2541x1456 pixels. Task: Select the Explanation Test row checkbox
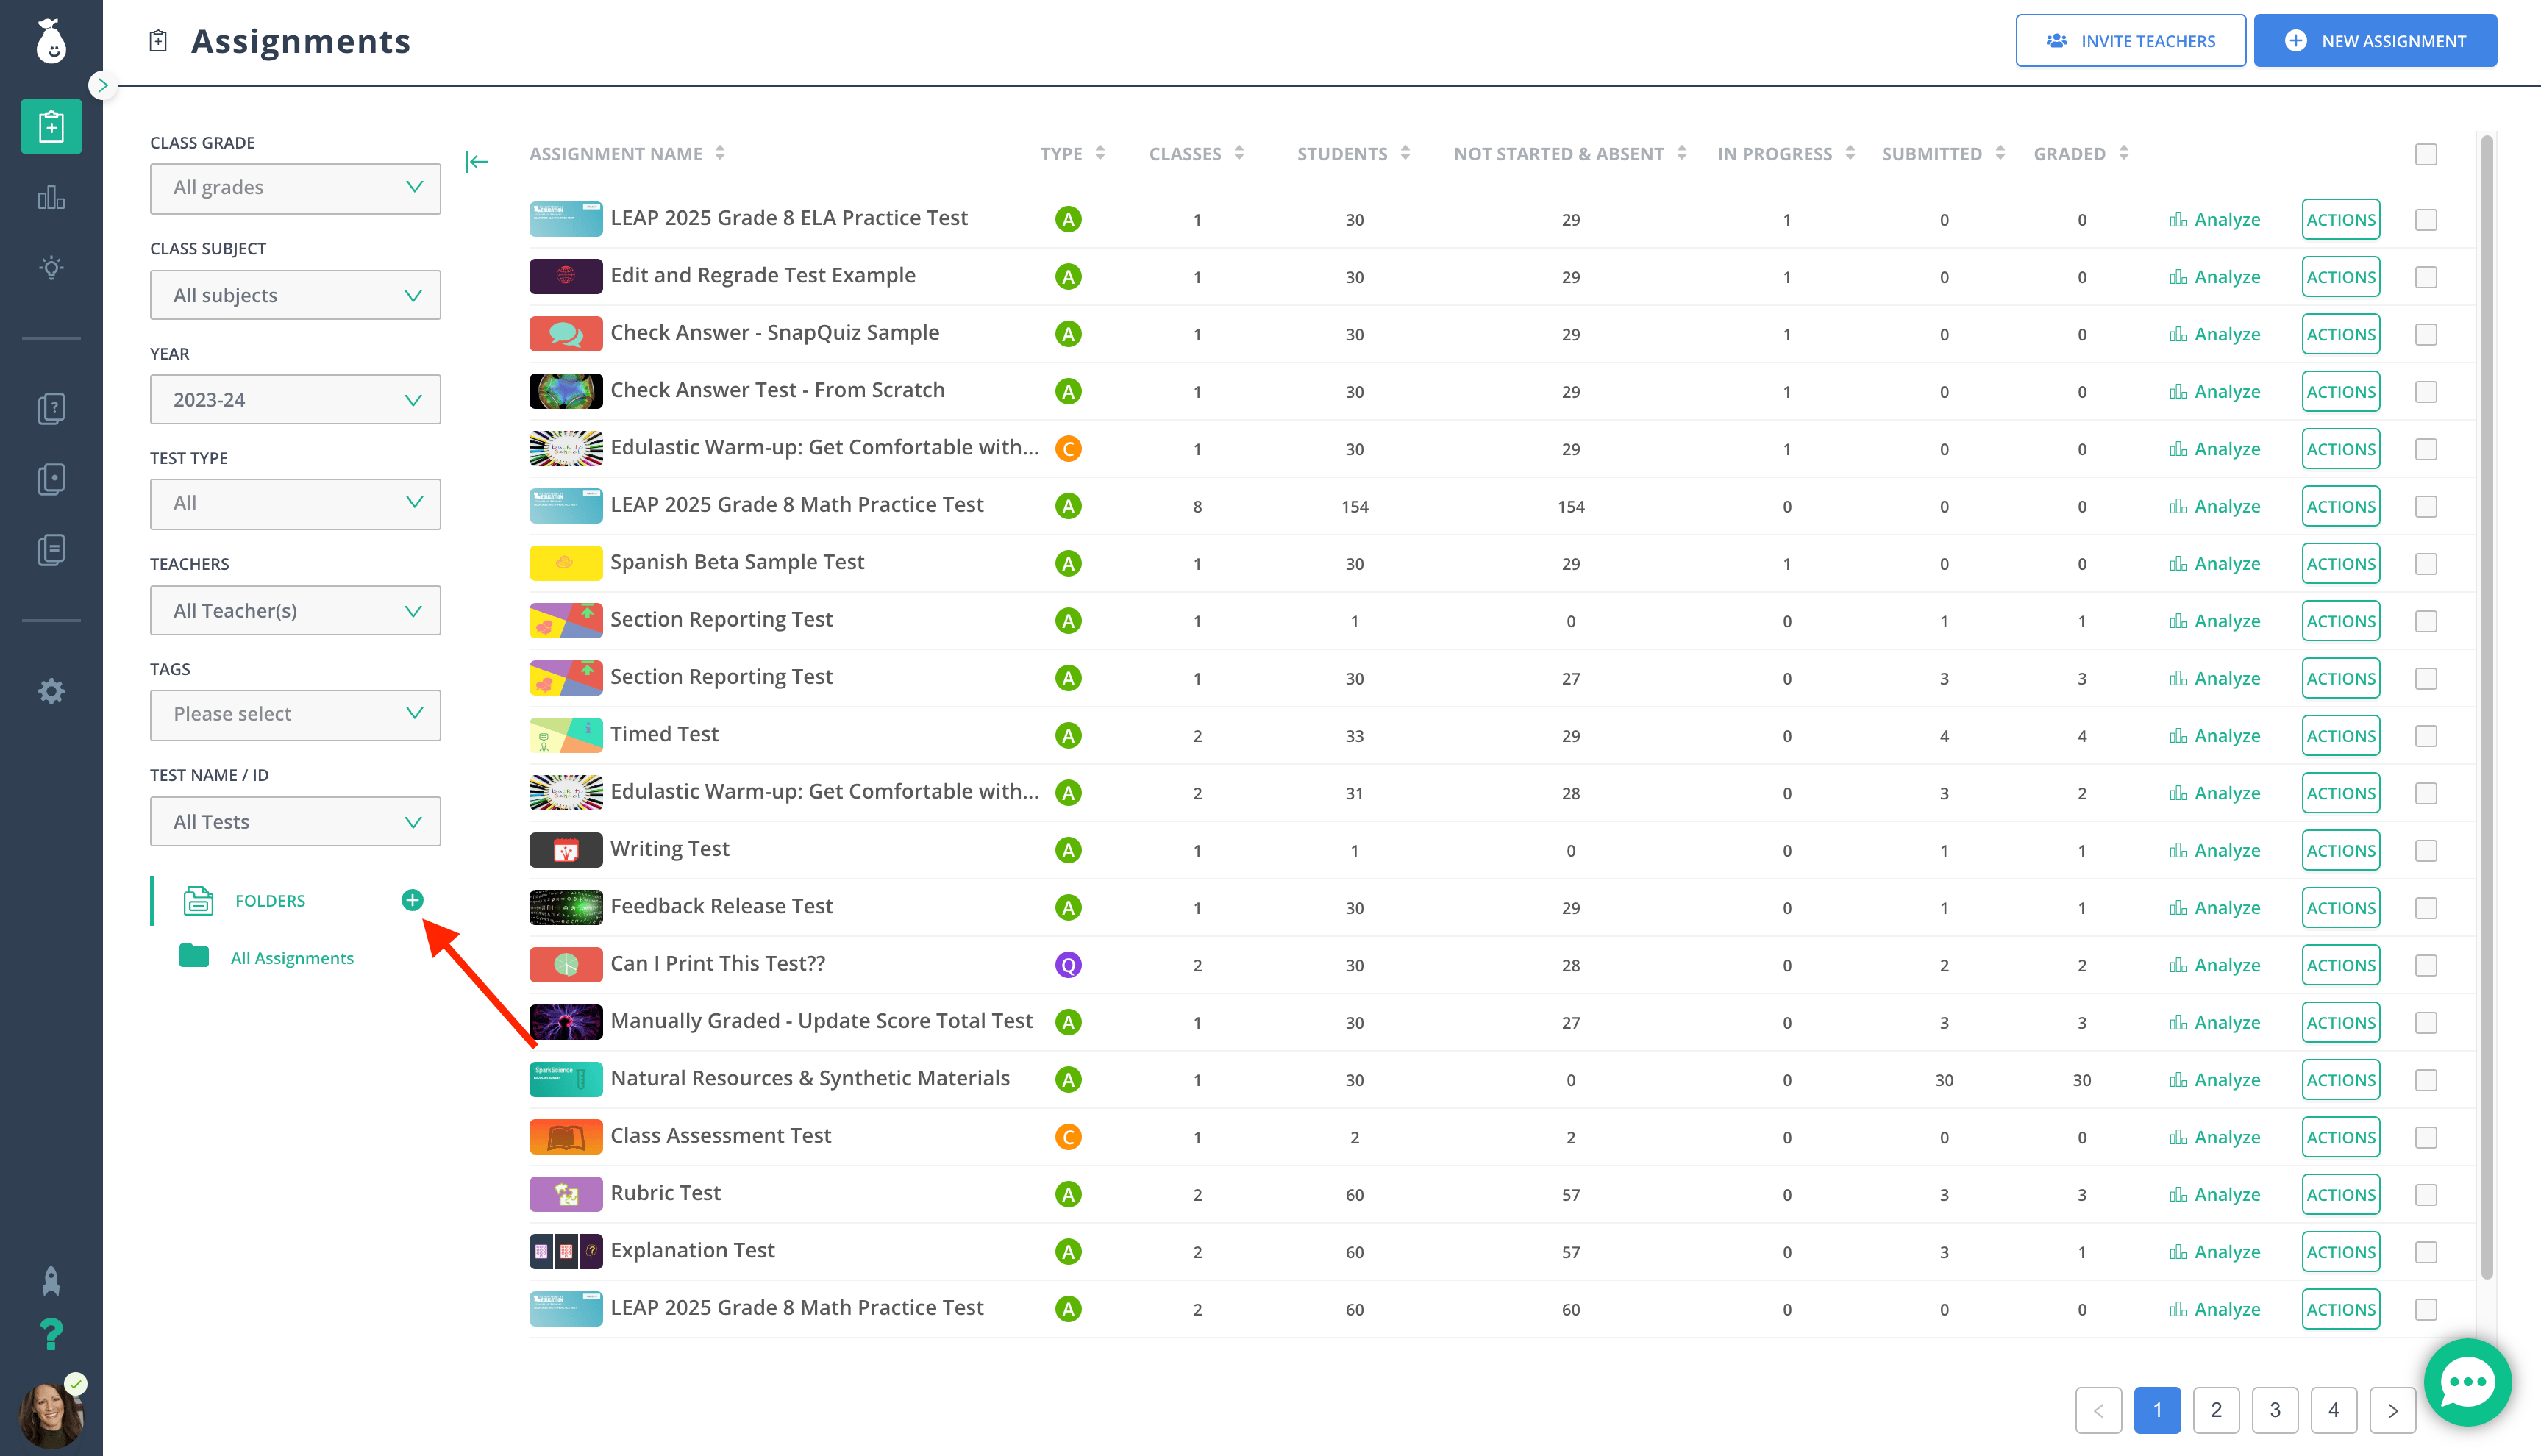(x=2425, y=1252)
